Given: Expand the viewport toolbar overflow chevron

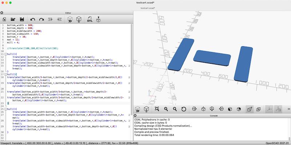Looking at the screenshot, I should click(x=288, y=109).
